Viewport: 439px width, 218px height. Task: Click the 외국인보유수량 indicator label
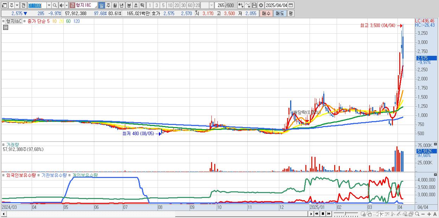[21, 175]
